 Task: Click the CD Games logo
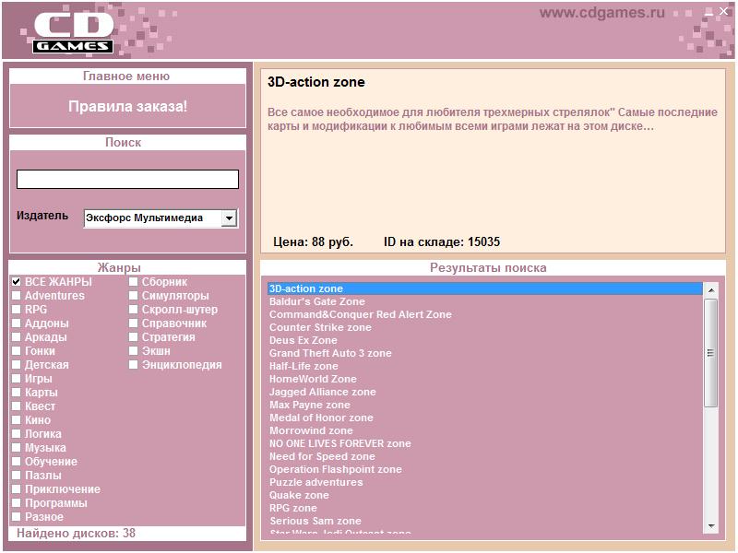pos(73,32)
